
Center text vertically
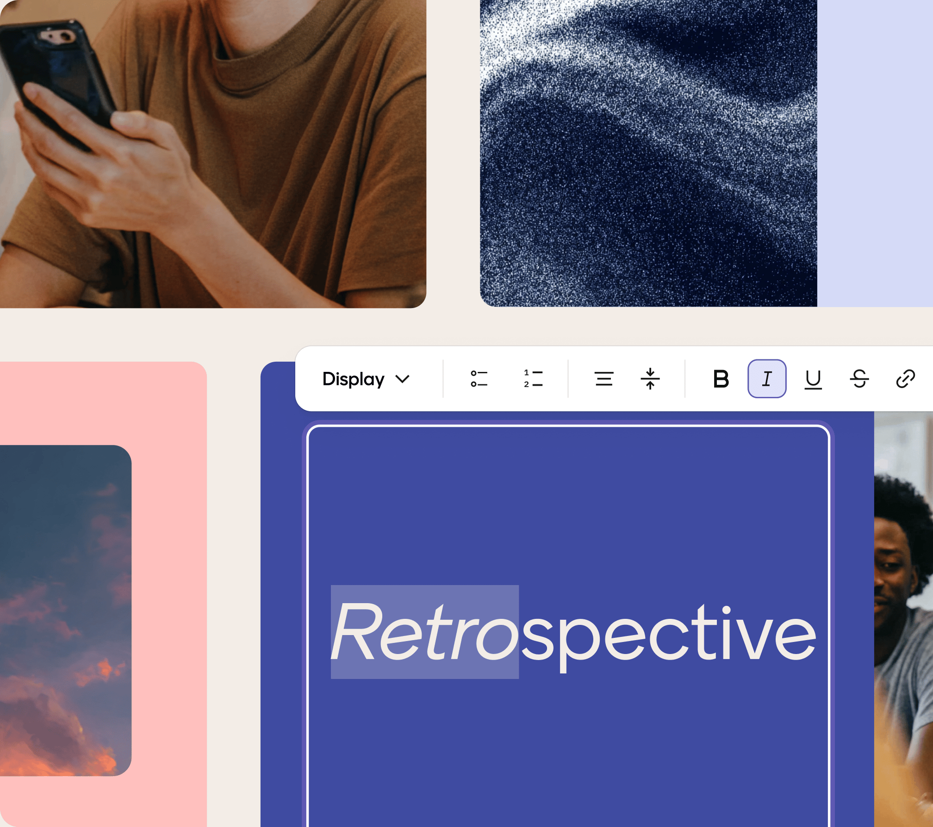(x=650, y=379)
